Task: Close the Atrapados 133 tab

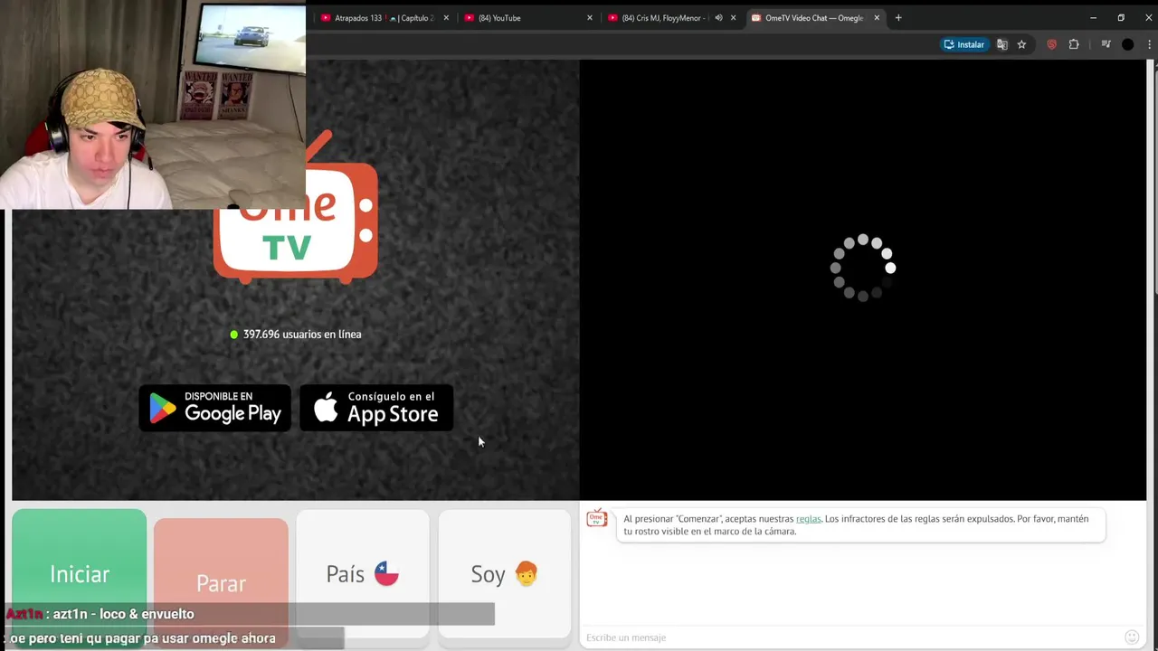Action: (446, 18)
